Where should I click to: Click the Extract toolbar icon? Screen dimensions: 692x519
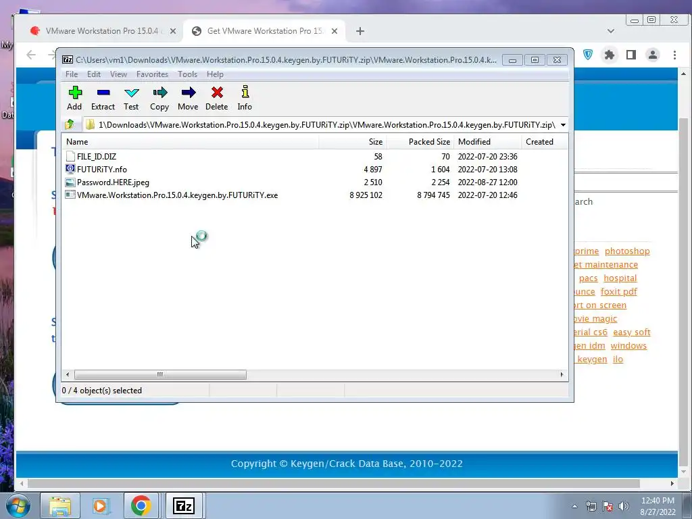point(103,93)
